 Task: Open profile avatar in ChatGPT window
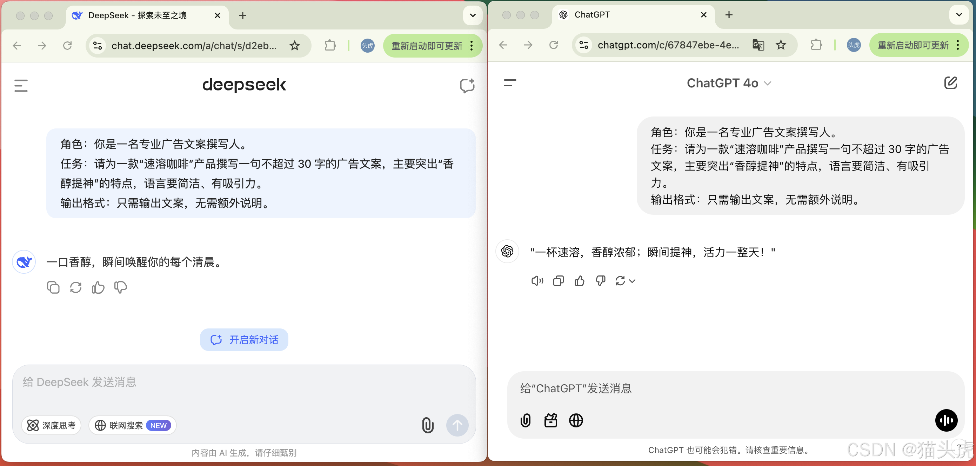[854, 45]
